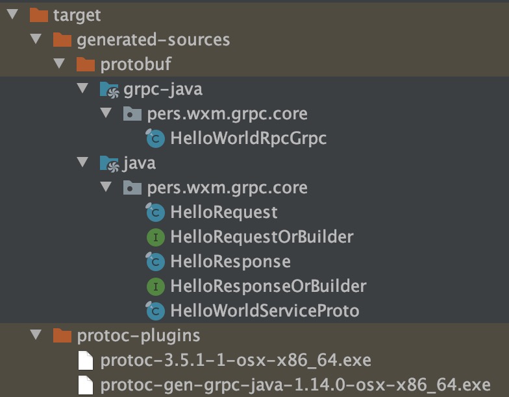Click the HelloRequest class icon
This screenshot has width=509, height=397.
click(x=155, y=212)
